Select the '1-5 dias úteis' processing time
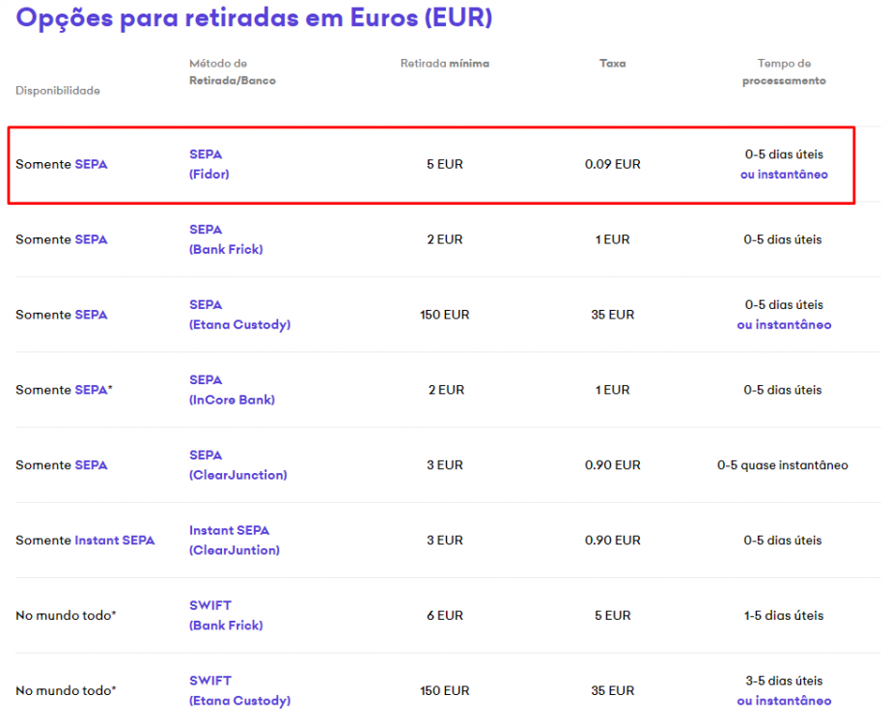The width and height of the screenshot is (890, 724). [784, 616]
